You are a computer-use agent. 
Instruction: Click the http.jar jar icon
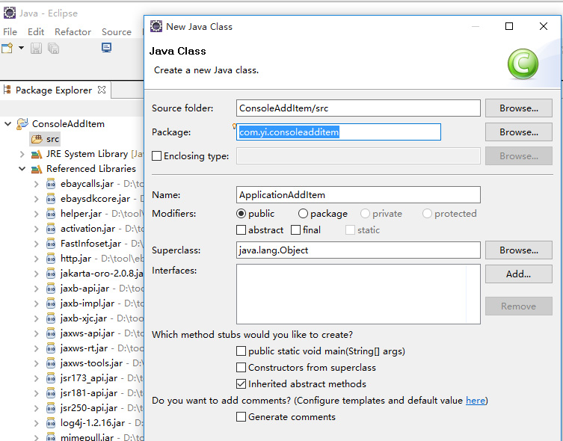(x=51, y=259)
